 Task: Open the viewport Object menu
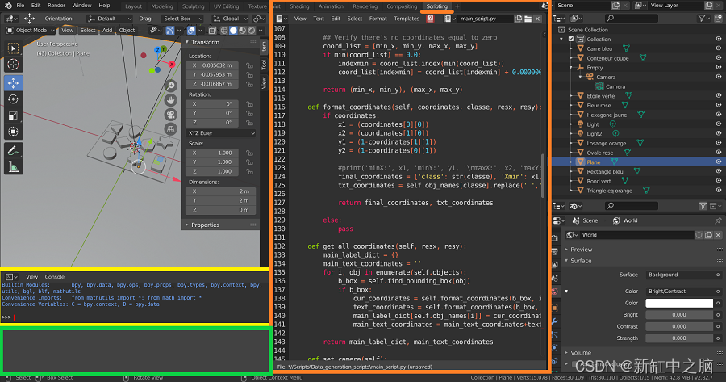(127, 30)
